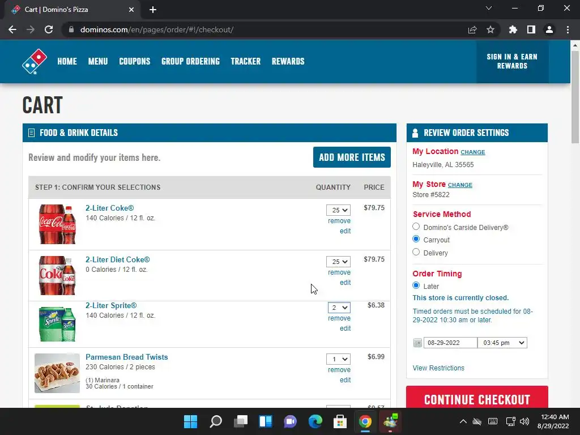The height and width of the screenshot is (435, 580).
Task: Remove 2-Liter Sprite from cart
Action: [339, 318]
